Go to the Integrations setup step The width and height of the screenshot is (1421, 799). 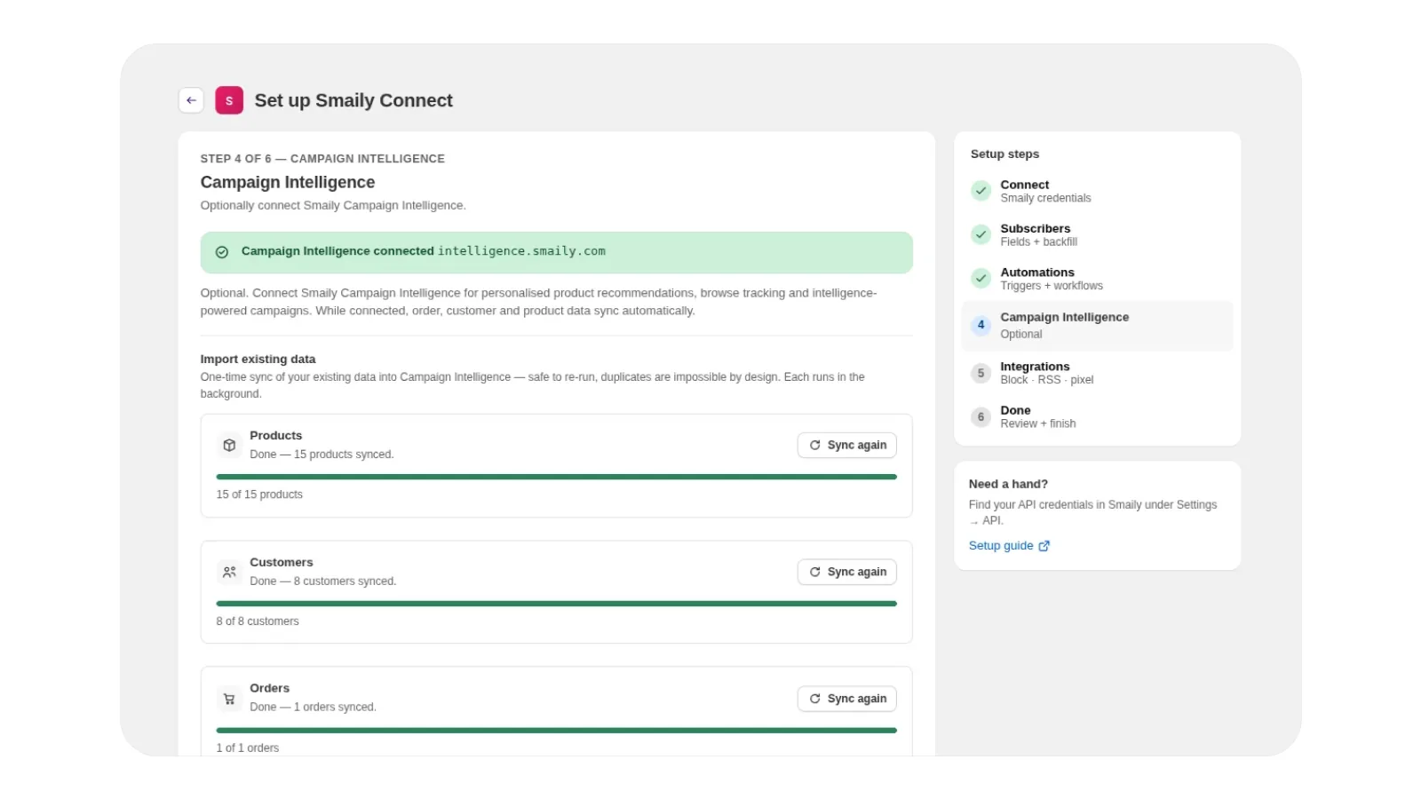pyautogui.click(x=1097, y=373)
